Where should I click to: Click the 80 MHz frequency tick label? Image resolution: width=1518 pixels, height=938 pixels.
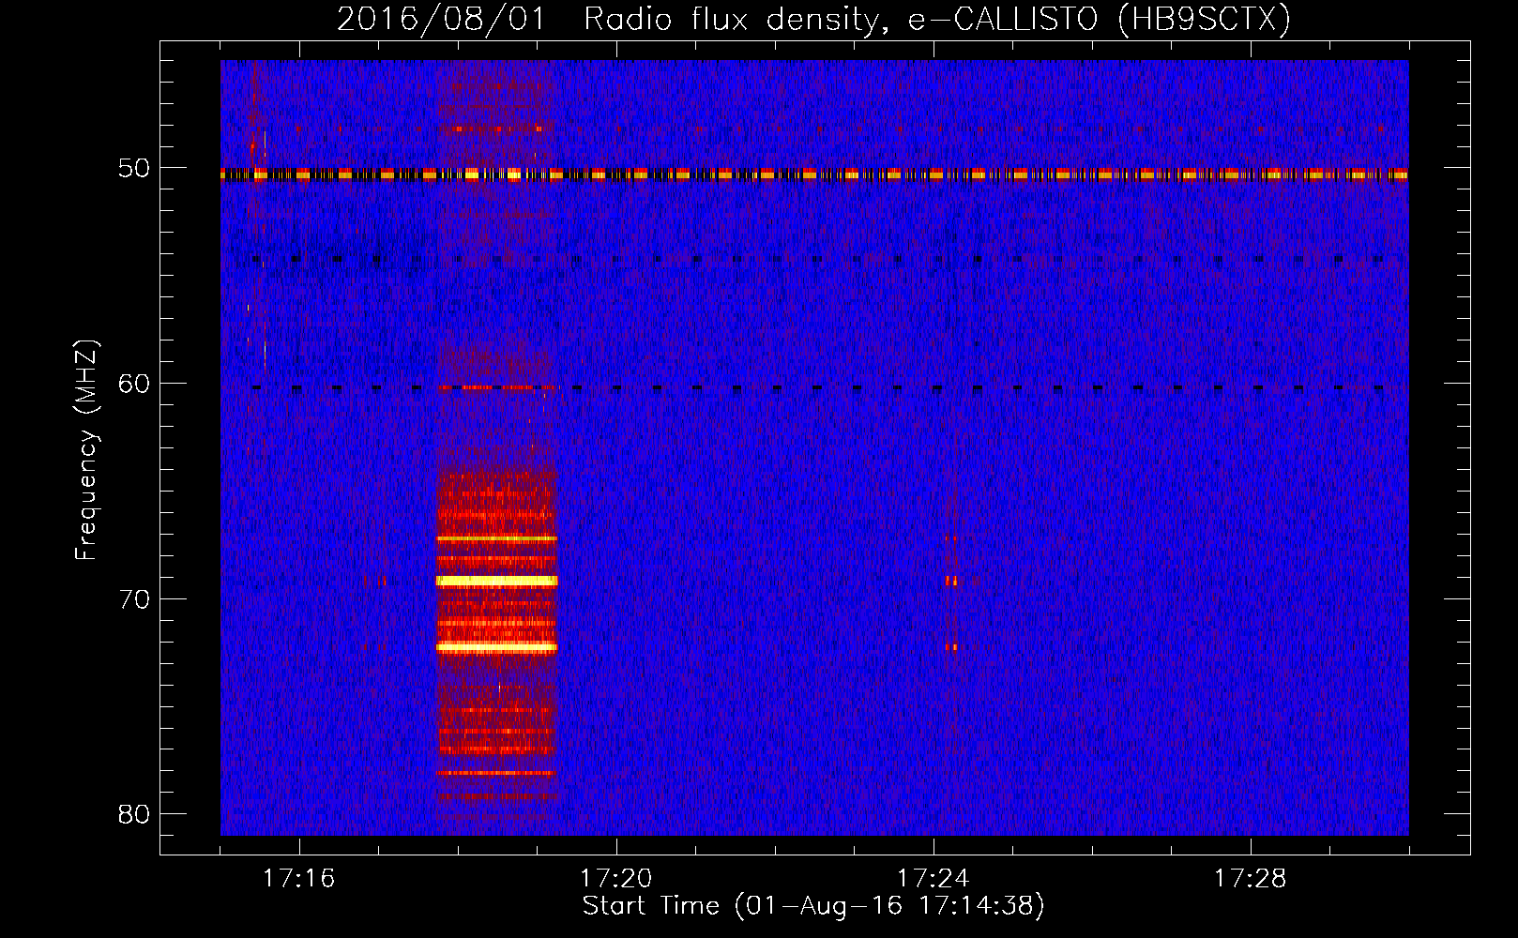[134, 813]
